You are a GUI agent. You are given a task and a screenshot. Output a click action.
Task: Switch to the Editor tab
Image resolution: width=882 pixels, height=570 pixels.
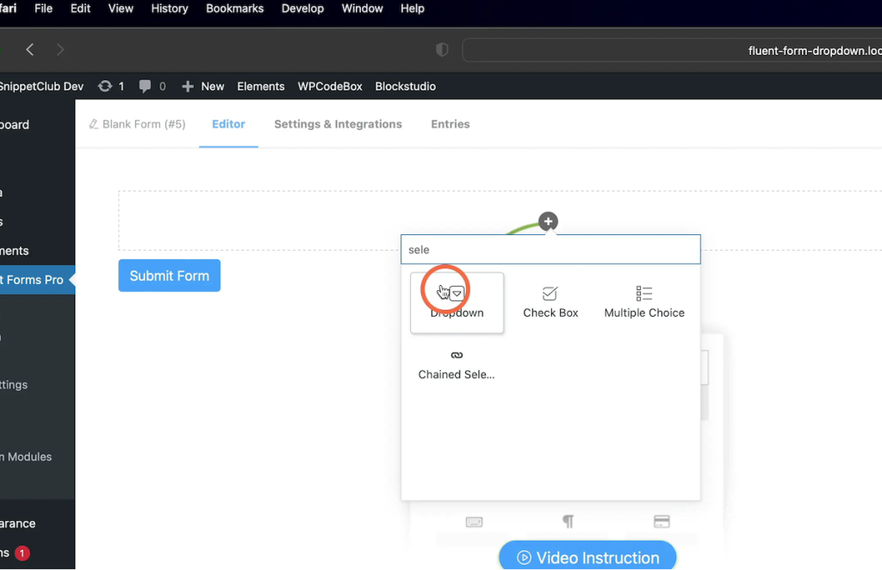pyautogui.click(x=228, y=124)
